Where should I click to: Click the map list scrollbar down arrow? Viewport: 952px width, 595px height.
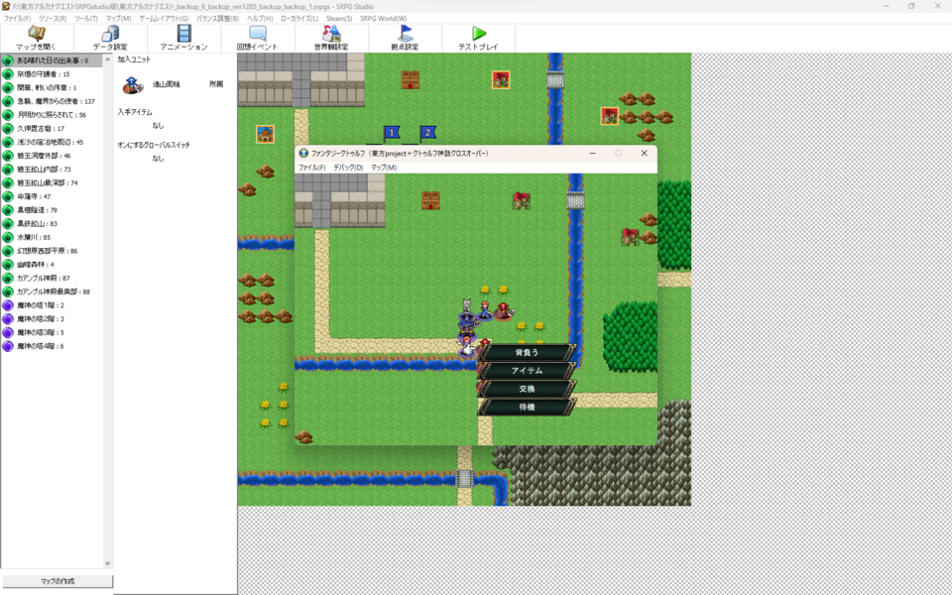(107, 564)
